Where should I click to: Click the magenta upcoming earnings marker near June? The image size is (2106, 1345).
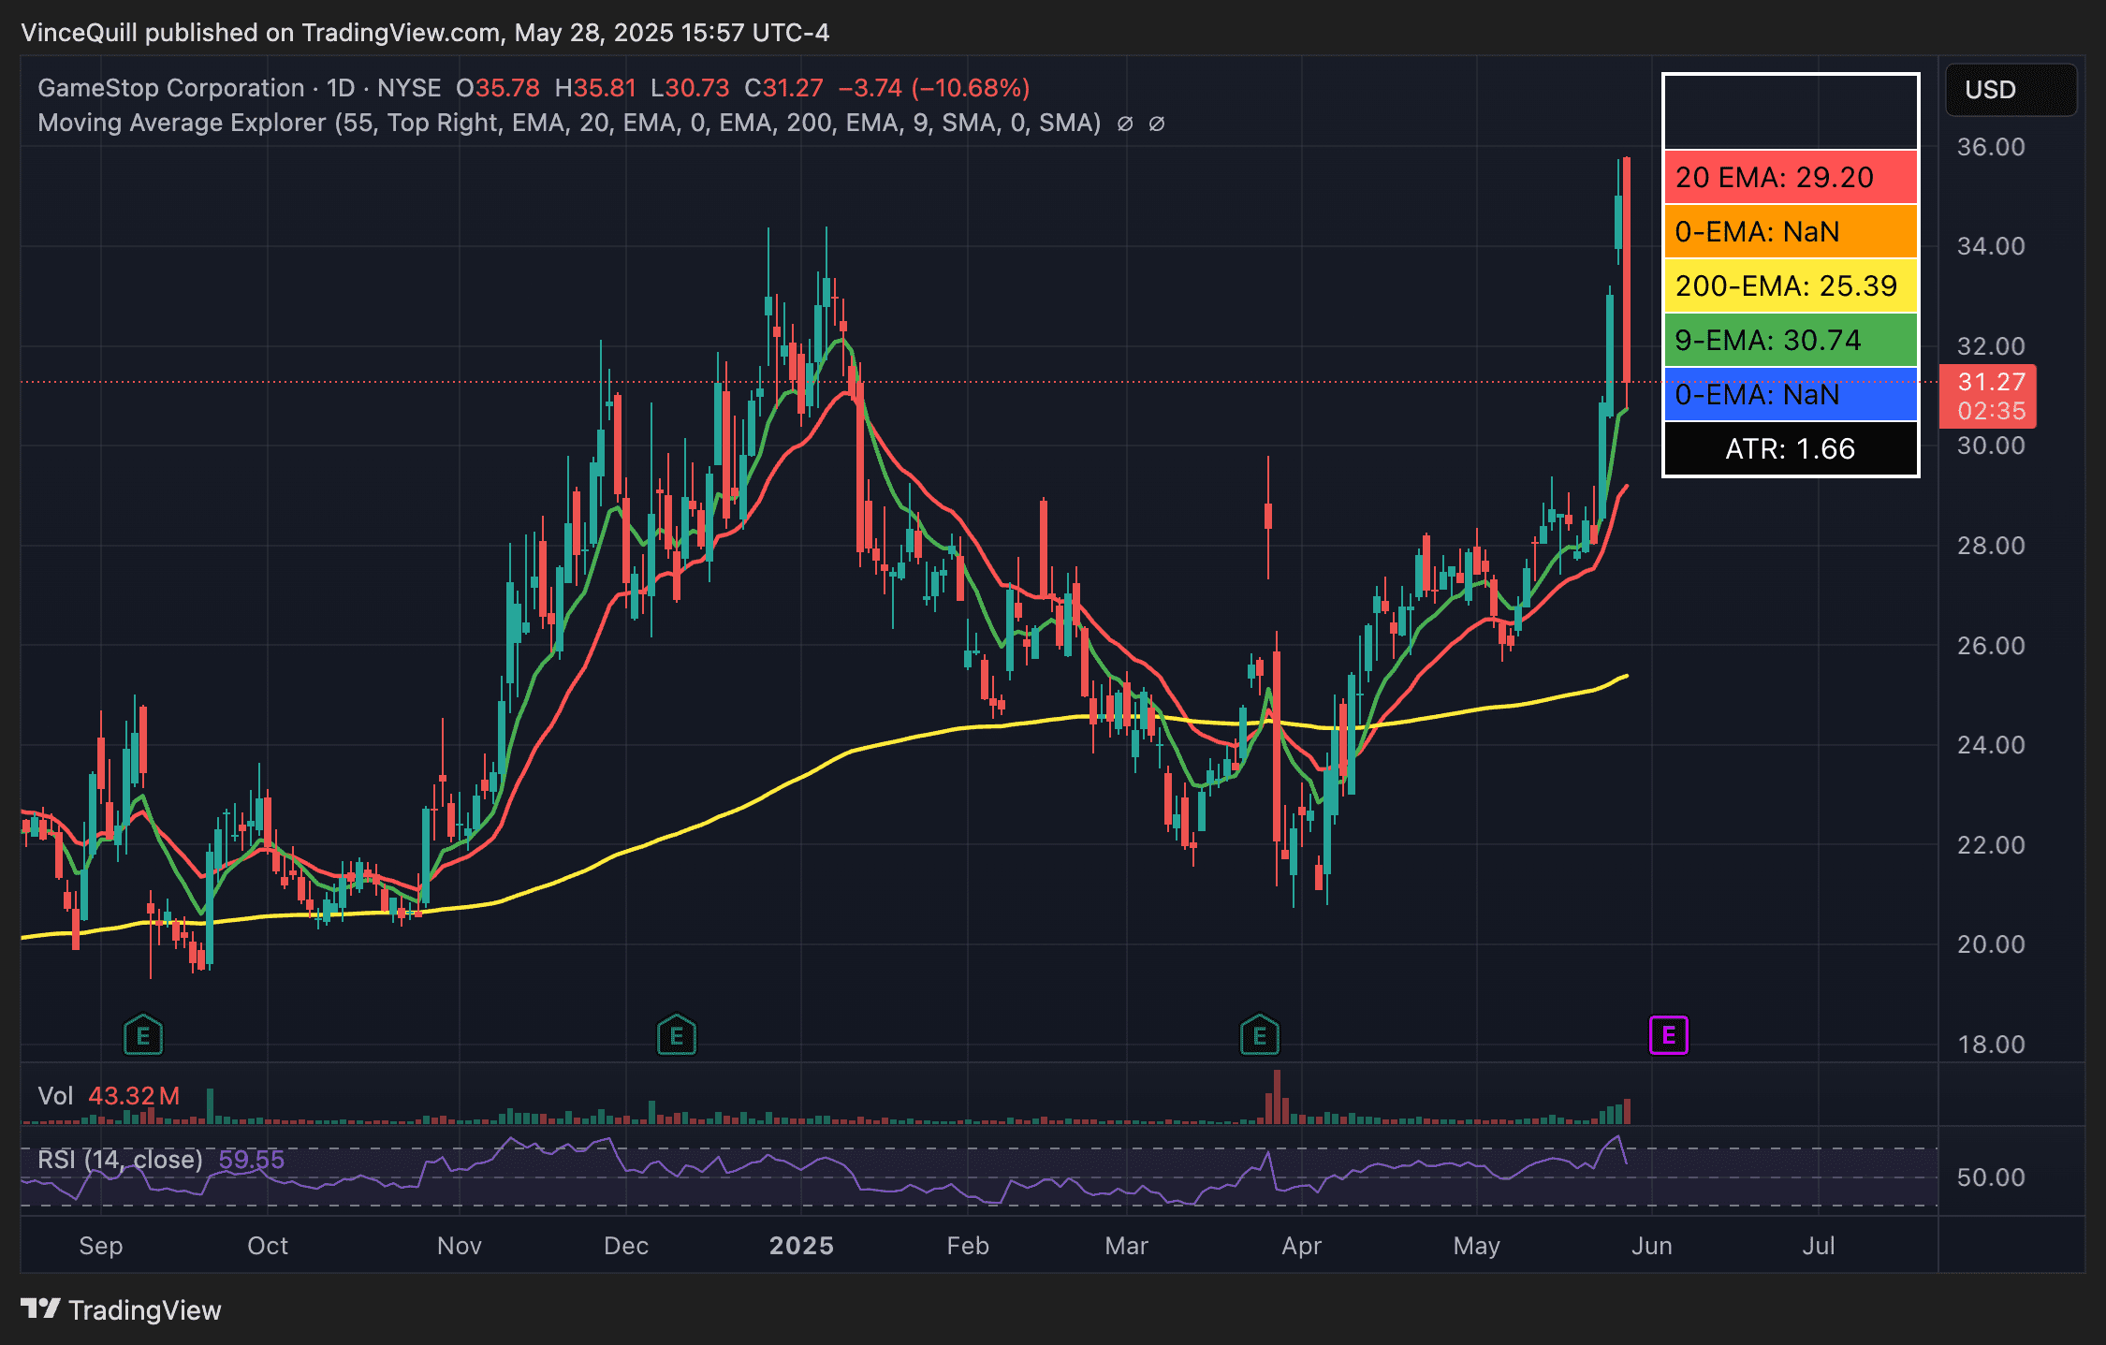click(1669, 1034)
